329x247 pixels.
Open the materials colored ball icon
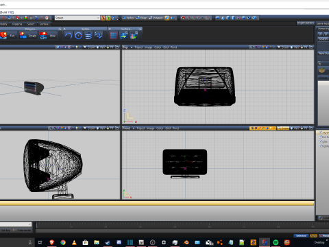25,18
